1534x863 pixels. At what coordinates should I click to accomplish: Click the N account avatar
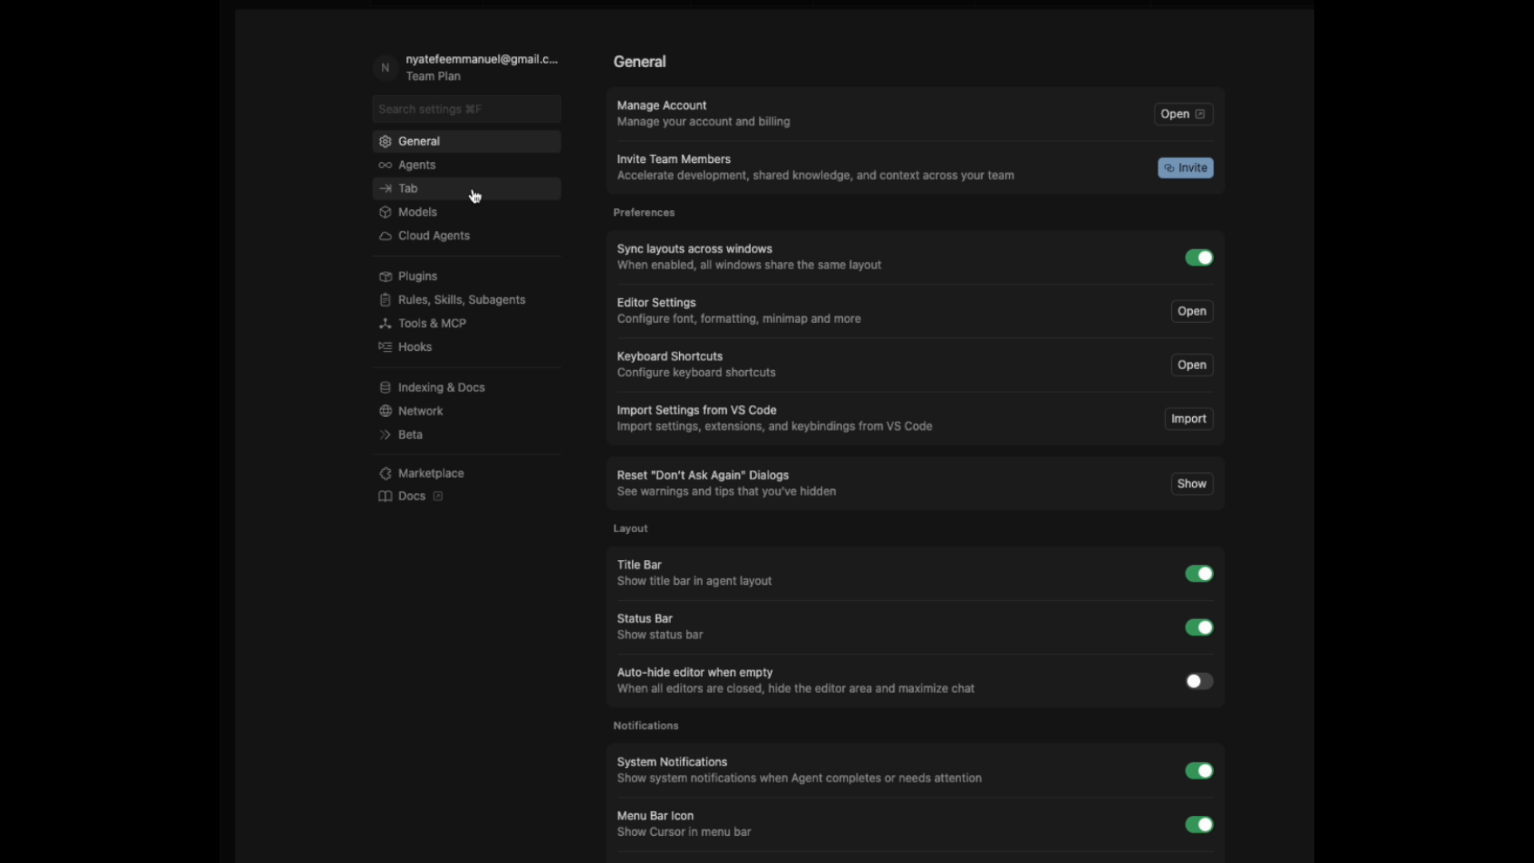[385, 68]
